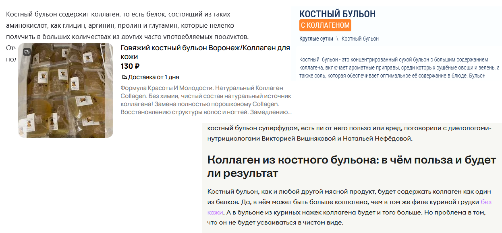This screenshot has width=502, height=233.
Task: Click the "КОСТНЫЙ БУЛЬОН" page heading
Action: click(337, 14)
